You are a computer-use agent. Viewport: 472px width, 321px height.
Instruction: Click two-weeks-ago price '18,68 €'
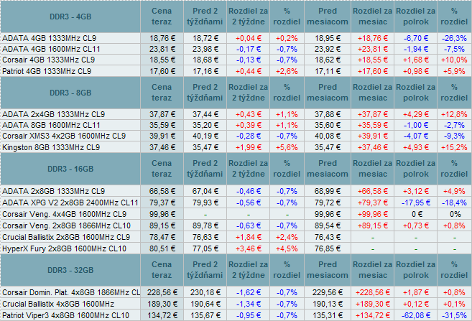[205, 60]
